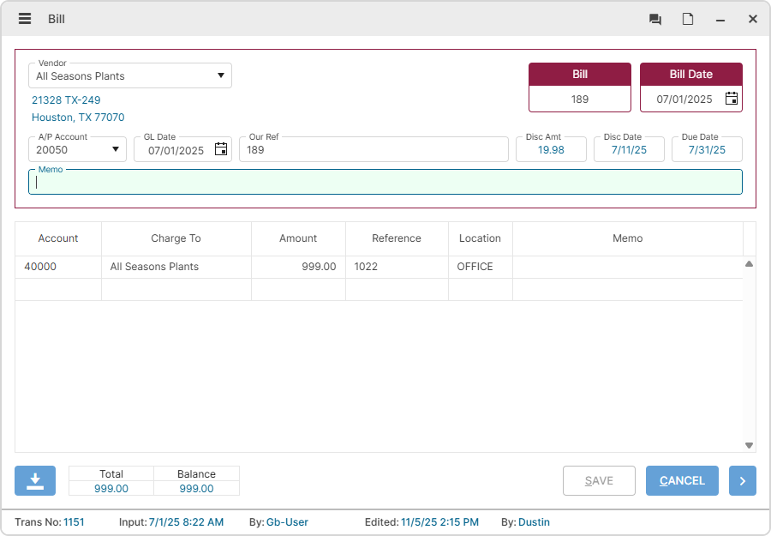Click the Dustin user name
Viewport: 771px width, 536px height.
[534, 522]
